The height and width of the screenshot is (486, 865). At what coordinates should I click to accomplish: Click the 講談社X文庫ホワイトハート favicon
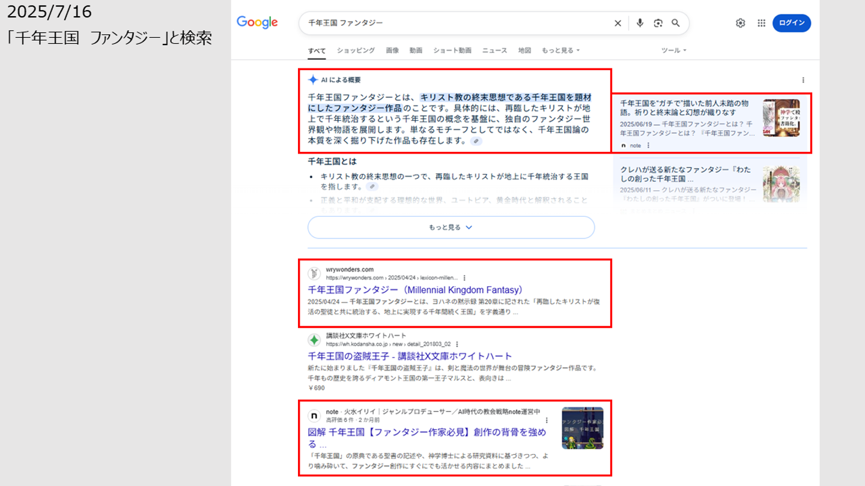[314, 340]
